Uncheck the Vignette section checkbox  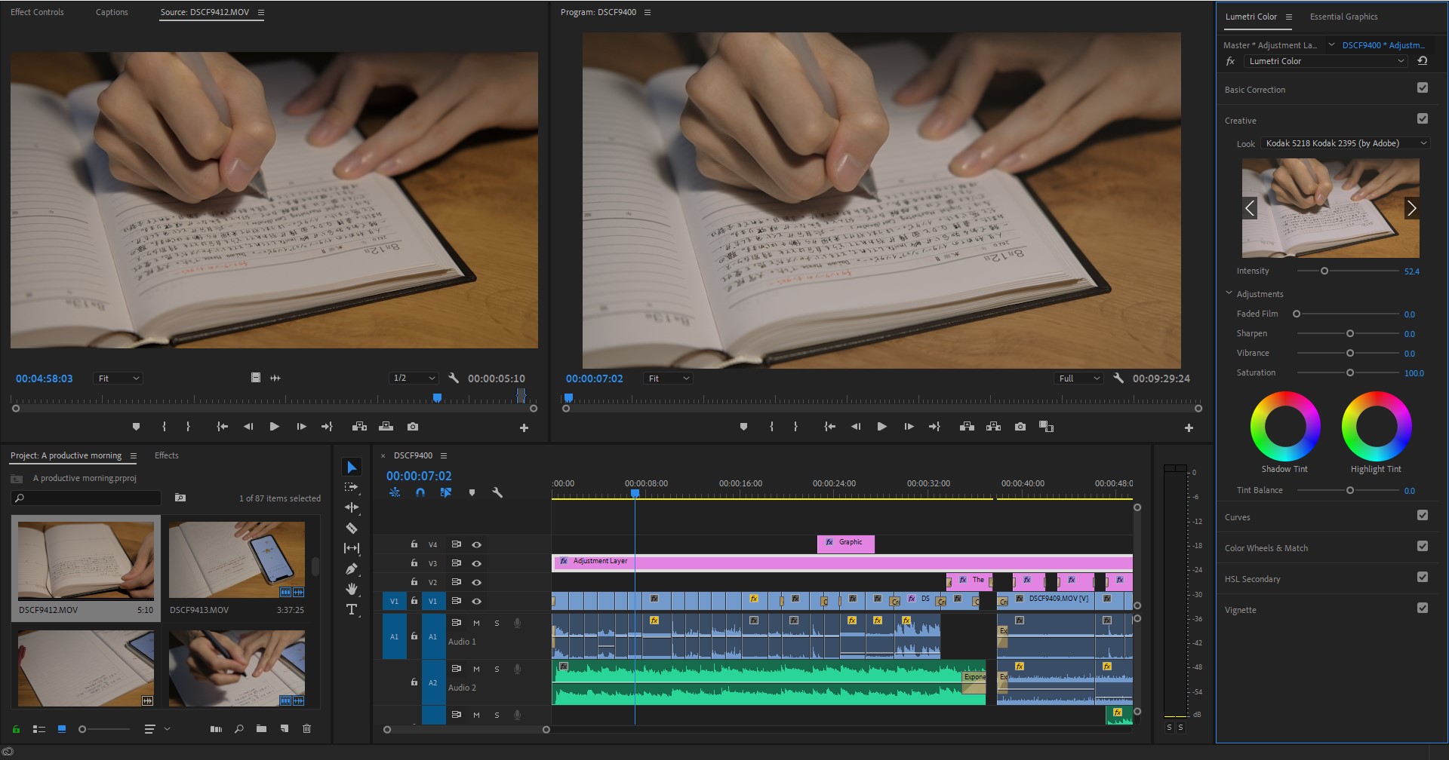(x=1423, y=608)
